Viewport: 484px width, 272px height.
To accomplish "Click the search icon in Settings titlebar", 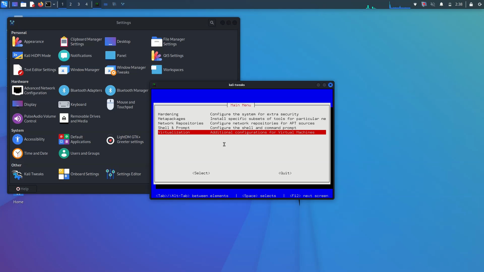I will [212, 22].
